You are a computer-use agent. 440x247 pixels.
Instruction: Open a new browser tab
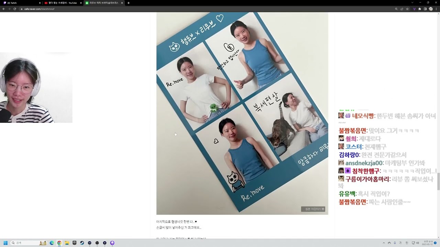click(129, 3)
